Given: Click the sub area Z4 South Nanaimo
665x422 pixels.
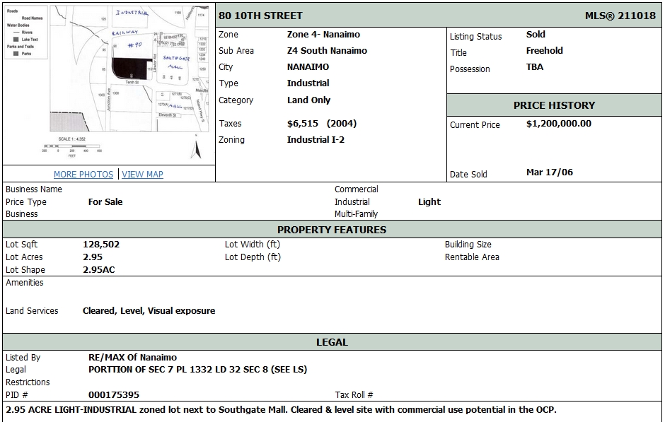Looking at the screenshot, I should coord(327,50).
